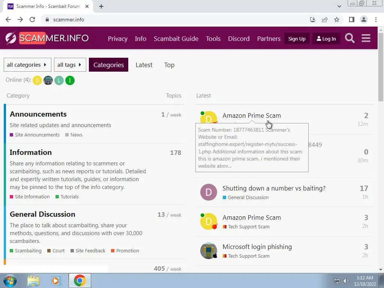Screen dimensions: 384x288
Task: Open the all tags dropdown
Action: click(x=70, y=64)
